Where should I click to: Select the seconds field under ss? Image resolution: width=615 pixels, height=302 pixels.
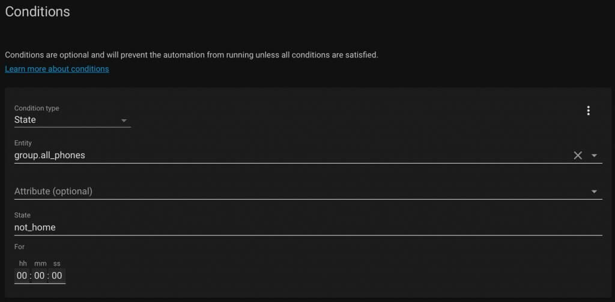57,276
